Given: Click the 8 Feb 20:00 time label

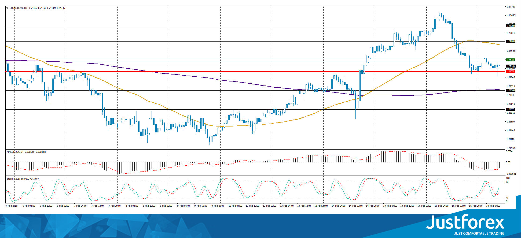Looking at the screenshot, I should (x=166, y=206).
